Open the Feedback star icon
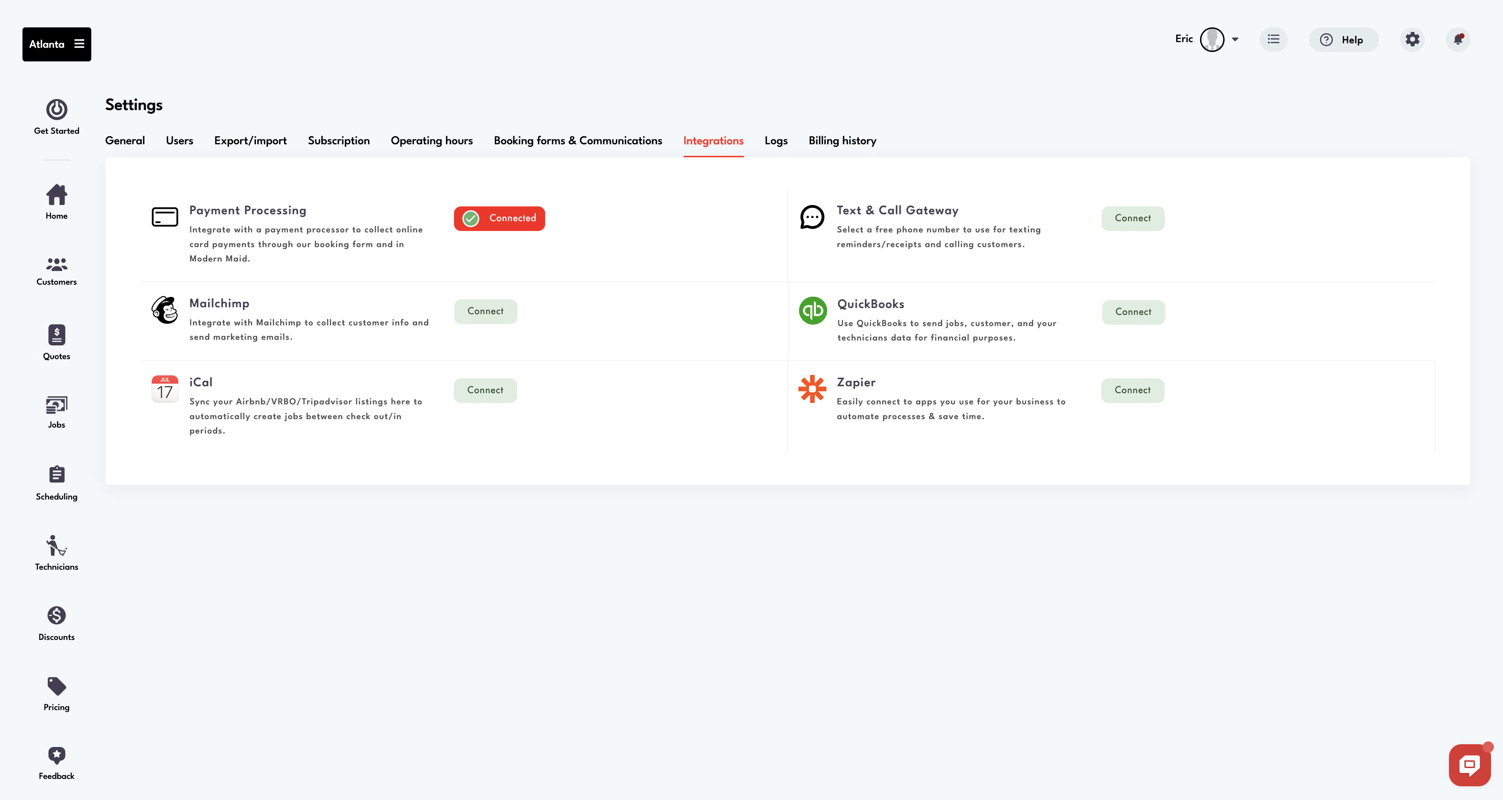 pyautogui.click(x=57, y=755)
